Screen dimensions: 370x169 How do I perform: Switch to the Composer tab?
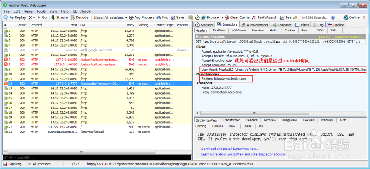(x=282, y=25)
